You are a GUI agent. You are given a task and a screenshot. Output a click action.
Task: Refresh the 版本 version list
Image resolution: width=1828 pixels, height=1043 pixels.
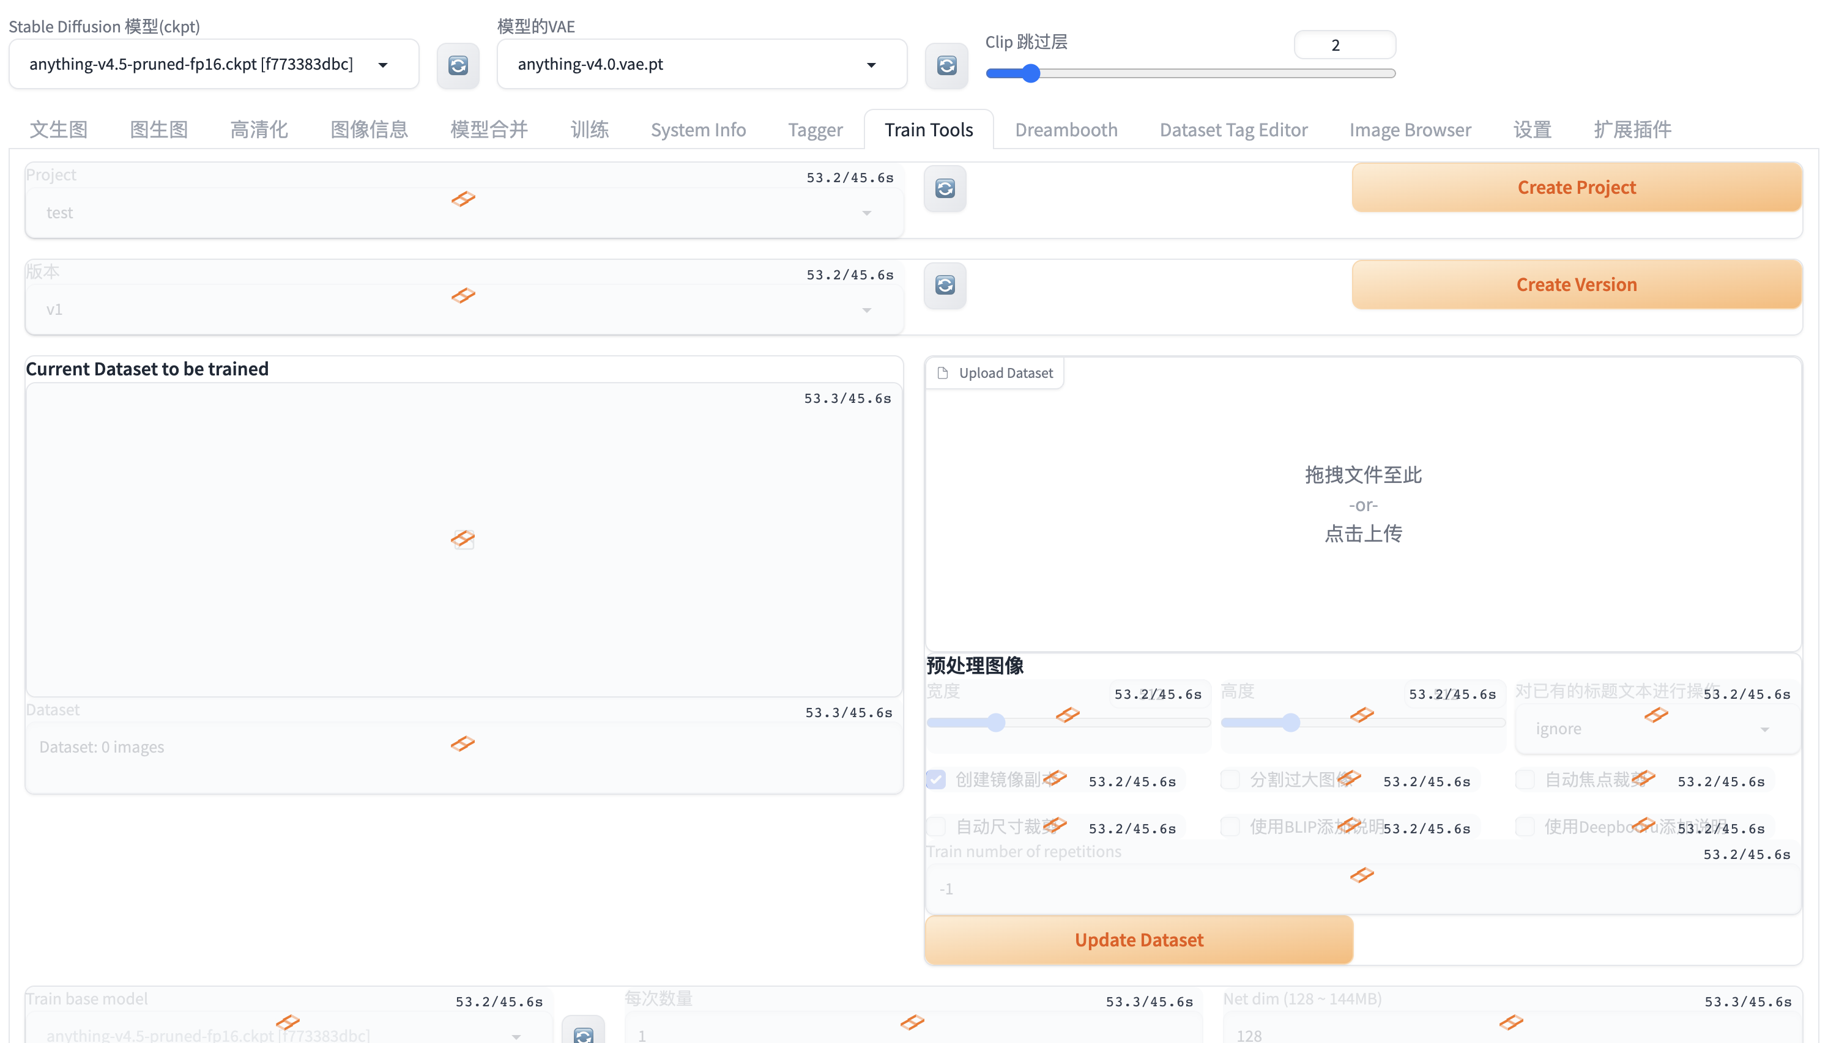tap(945, 285)
